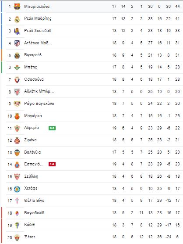Click the Κάδιθ team name
The image size is (183, 244).
click(29, 225)
